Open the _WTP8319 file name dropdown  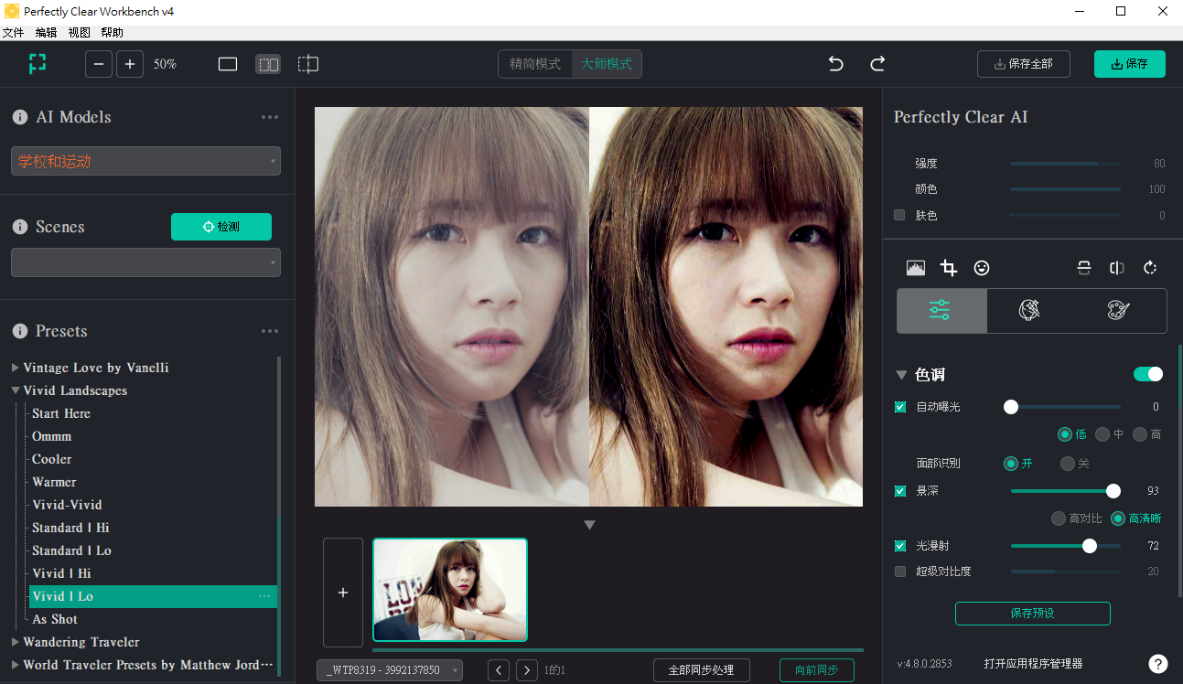tap(390, 670)
